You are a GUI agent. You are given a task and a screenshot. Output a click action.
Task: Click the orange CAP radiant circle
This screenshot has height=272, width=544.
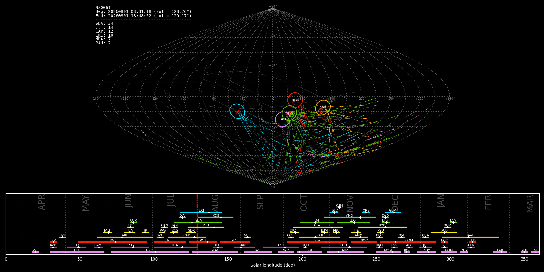click(x=323, y=108)
